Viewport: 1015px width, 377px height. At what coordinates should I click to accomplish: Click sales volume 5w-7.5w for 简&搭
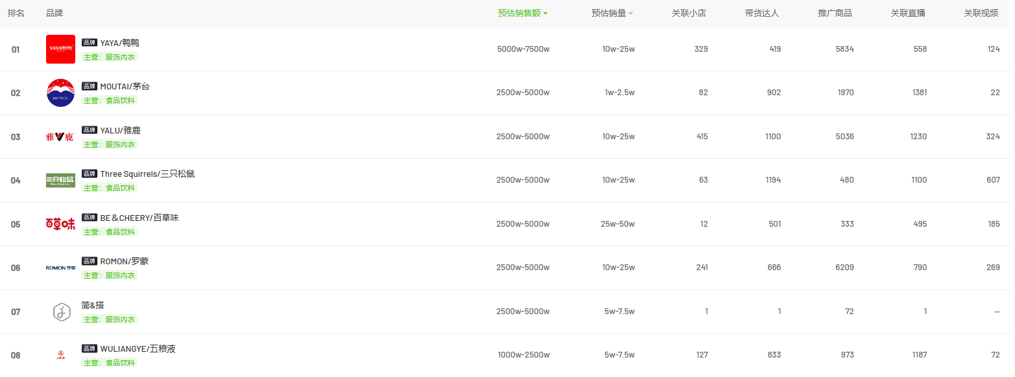click(620, 312)
